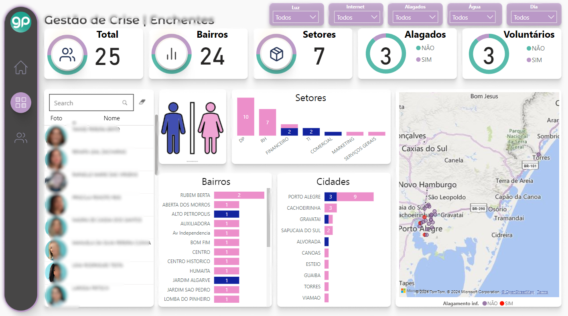Click the GP logo at top left
Image resolution: width=568 pixels, height=316 pixels.
pyautogui.click(x=21, y=22)
